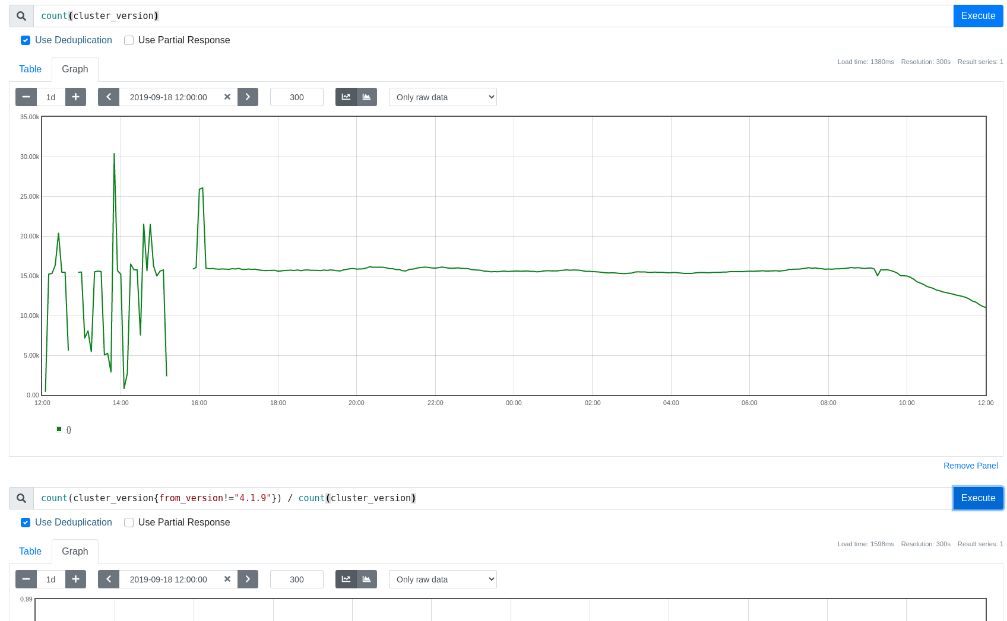Image resolution: width=1007 pixels, height=621 pixels.
Task: Check Use Partial Response in second panel
Action: point(129,523)
